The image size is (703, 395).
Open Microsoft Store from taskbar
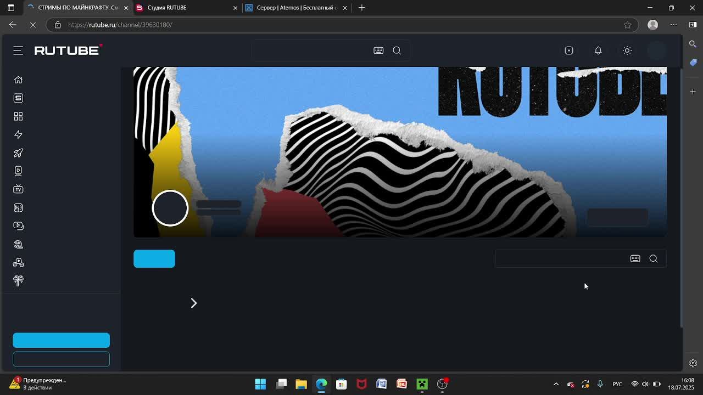pos(342,384)
